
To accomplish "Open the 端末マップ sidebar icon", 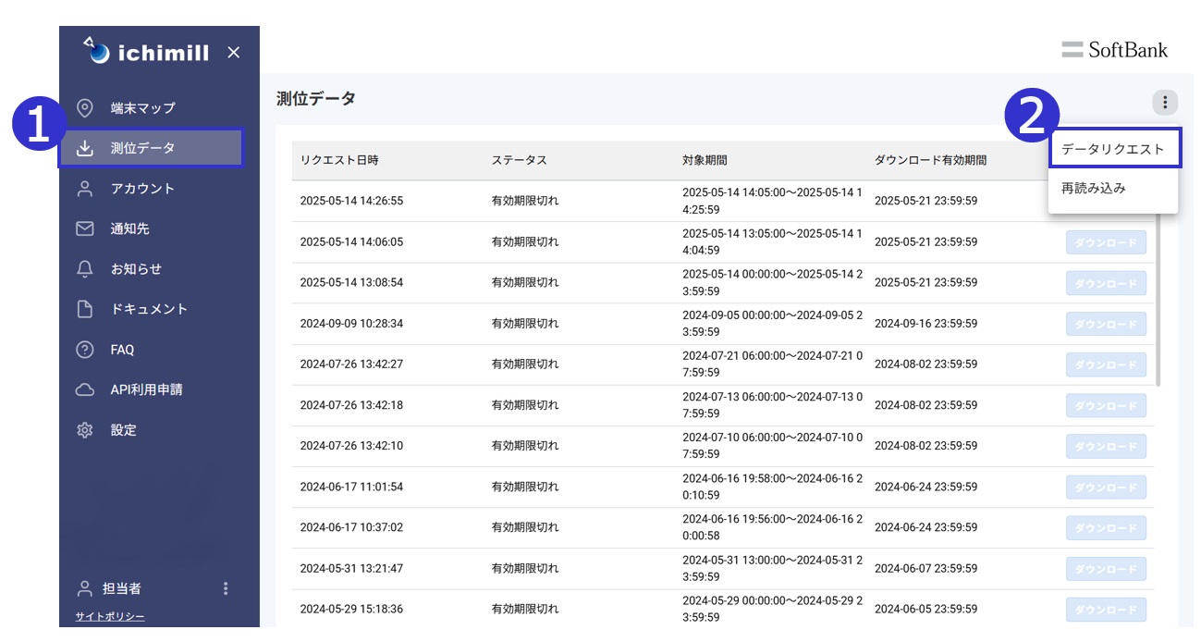I will pyautogui.click(x=84, y=107).
